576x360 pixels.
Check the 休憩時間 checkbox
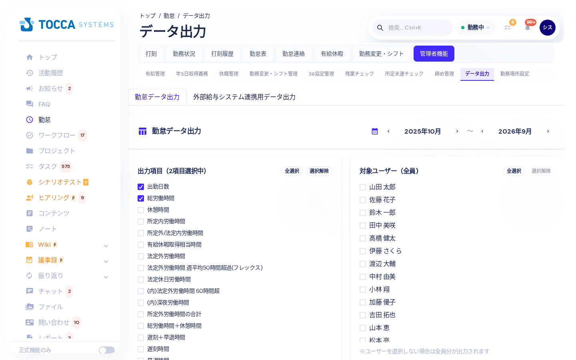coord(141,210)
